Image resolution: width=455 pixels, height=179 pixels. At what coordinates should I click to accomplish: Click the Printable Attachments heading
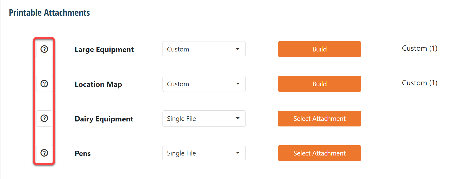coord(49,13)
